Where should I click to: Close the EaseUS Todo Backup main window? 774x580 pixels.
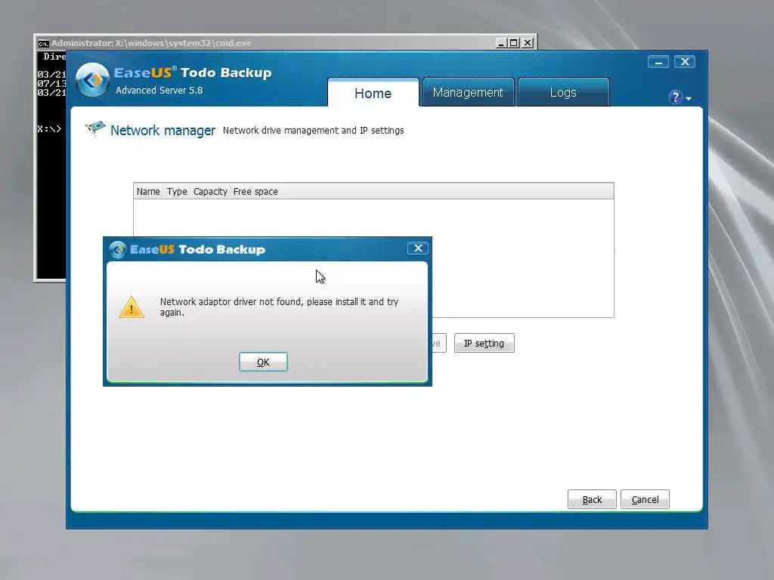[x=685, y=62]
